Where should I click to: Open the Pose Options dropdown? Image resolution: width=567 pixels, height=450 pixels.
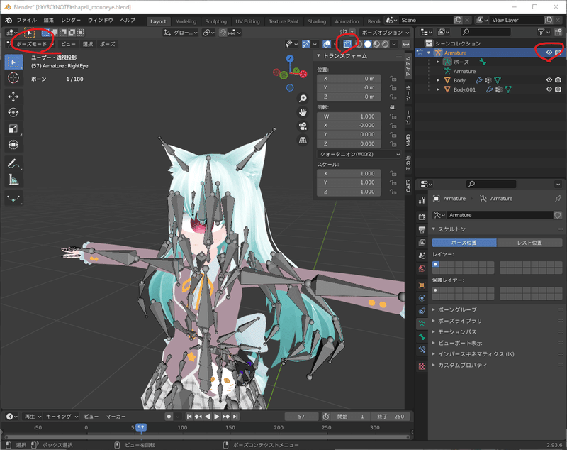(x=384, y=33)
